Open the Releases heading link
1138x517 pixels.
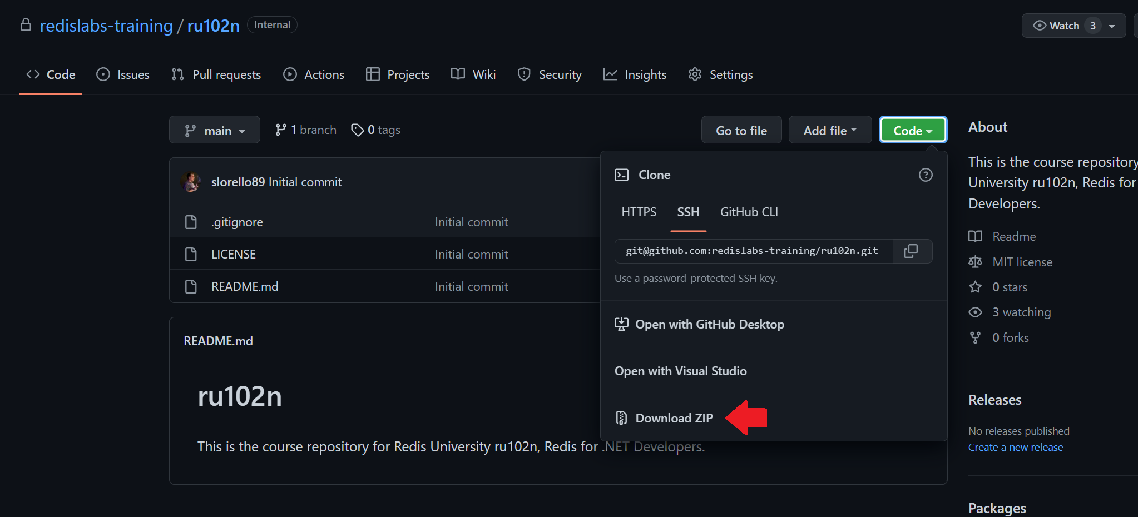tap(995, 400)
